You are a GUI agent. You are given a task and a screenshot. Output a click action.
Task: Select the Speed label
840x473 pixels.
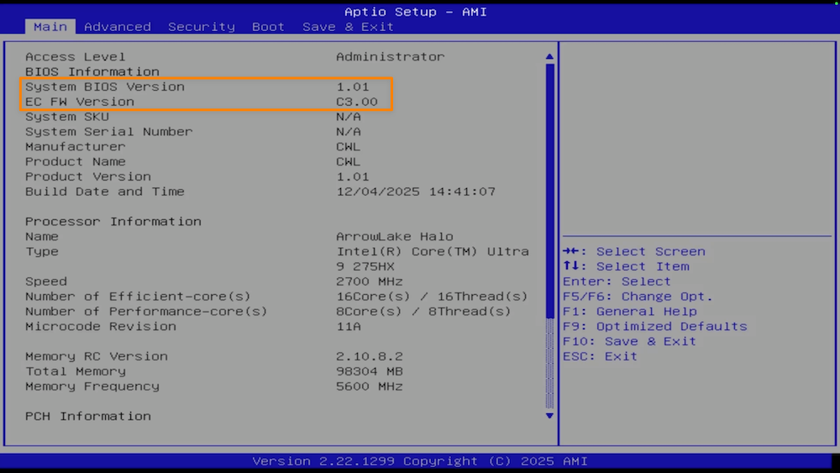(x=45, y=281)
